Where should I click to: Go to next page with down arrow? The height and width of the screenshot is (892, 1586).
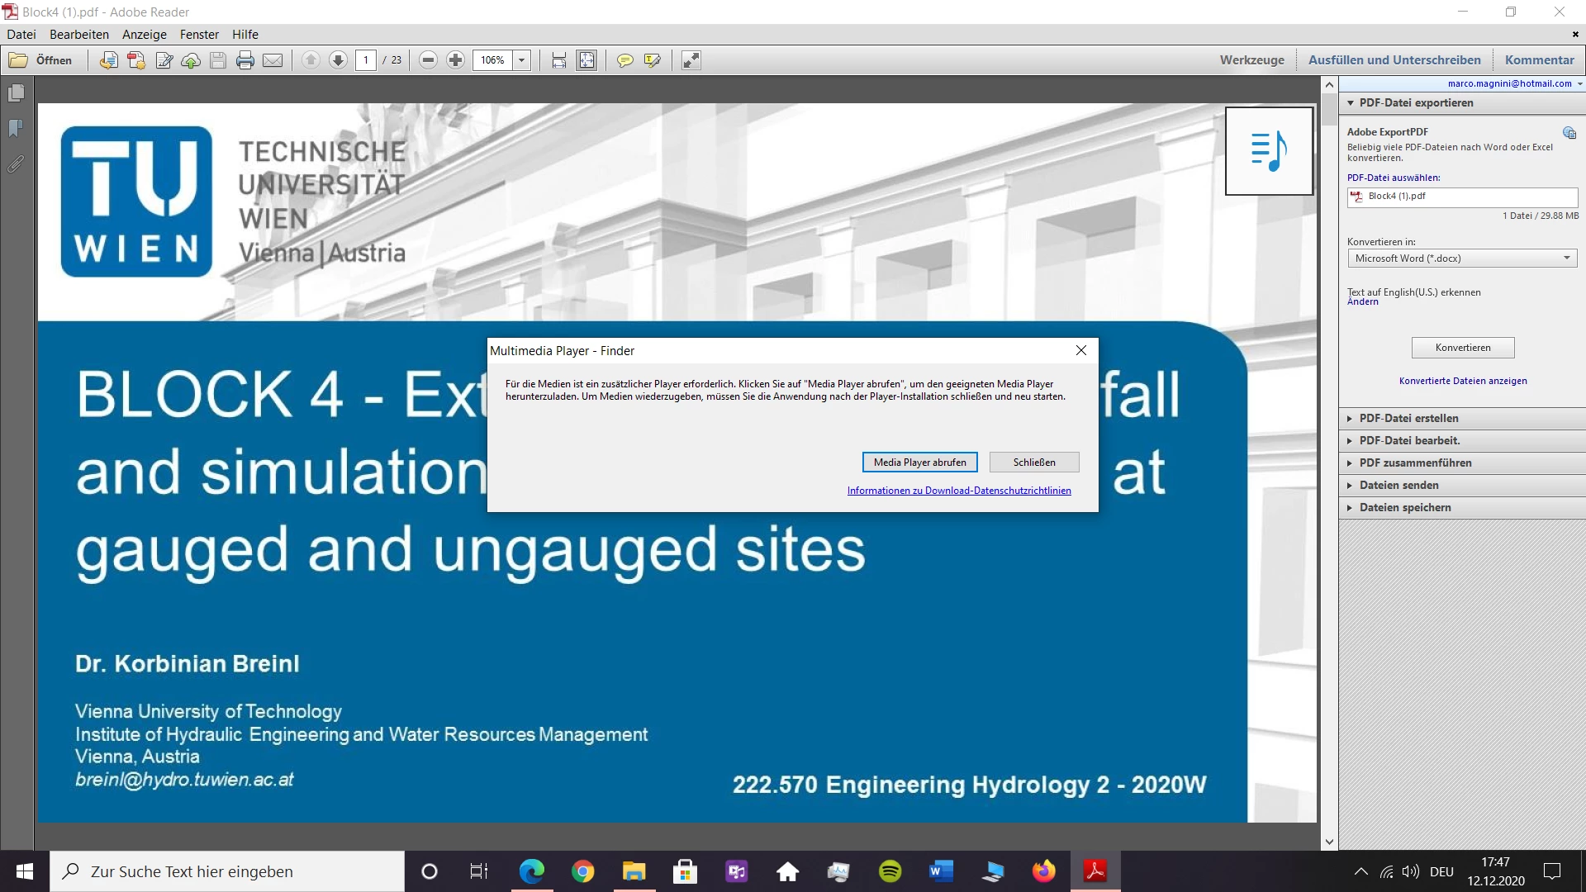click(x=338, y=60)
